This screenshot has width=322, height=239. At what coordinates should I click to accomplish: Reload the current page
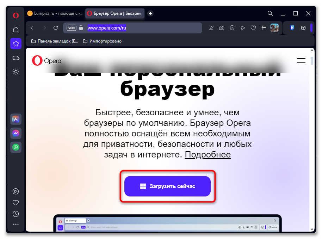56,28
